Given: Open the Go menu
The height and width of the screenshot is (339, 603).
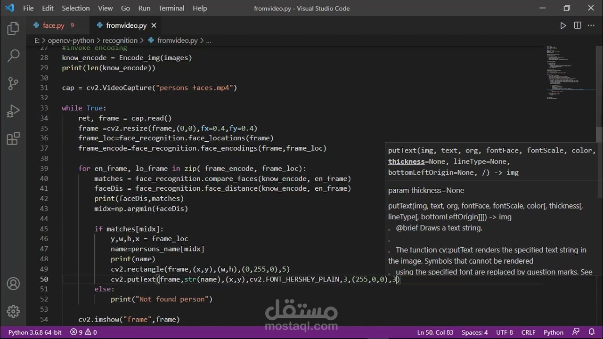Looking at the screenshot, I should tap(125, 8).
